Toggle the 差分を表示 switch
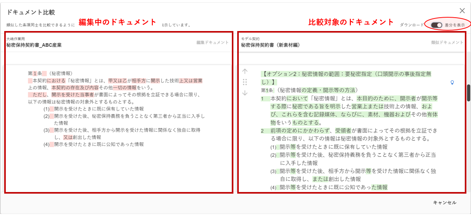This screenshot has height=217, width=471. [x=436, y=25]
